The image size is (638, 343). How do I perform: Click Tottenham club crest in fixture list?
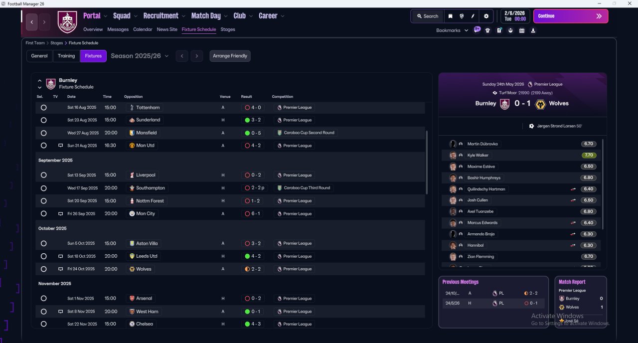132,107
